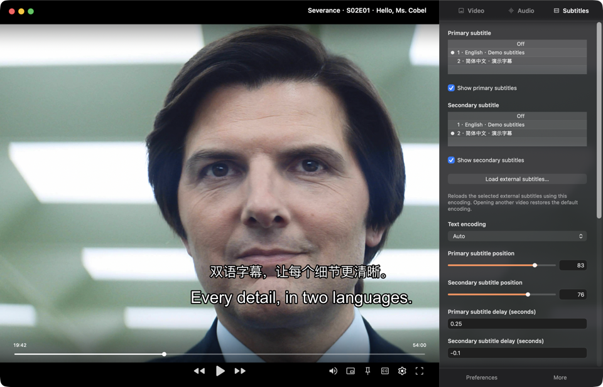The width and height of the screenshot is (603, 387).
Task: Turn secondary subtitle Off
Action: pyautogui.click(x=517, y=116)
